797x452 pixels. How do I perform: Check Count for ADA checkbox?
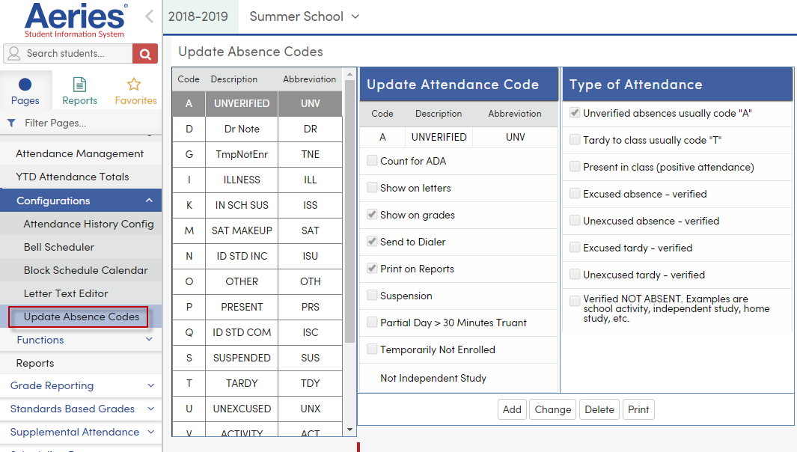tap(372, 161)
